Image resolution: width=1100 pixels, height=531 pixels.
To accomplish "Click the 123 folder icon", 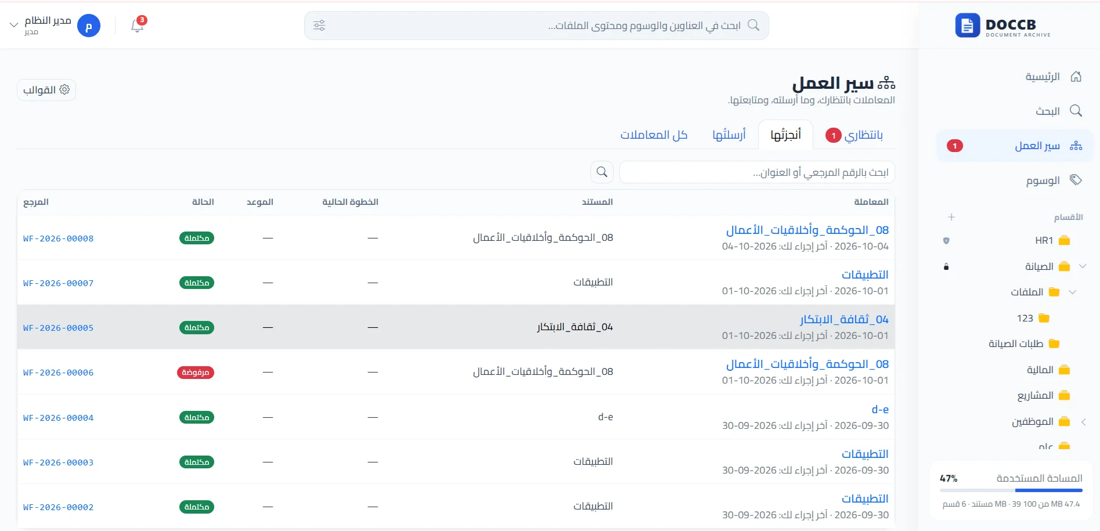I will tap(1044, 318).
